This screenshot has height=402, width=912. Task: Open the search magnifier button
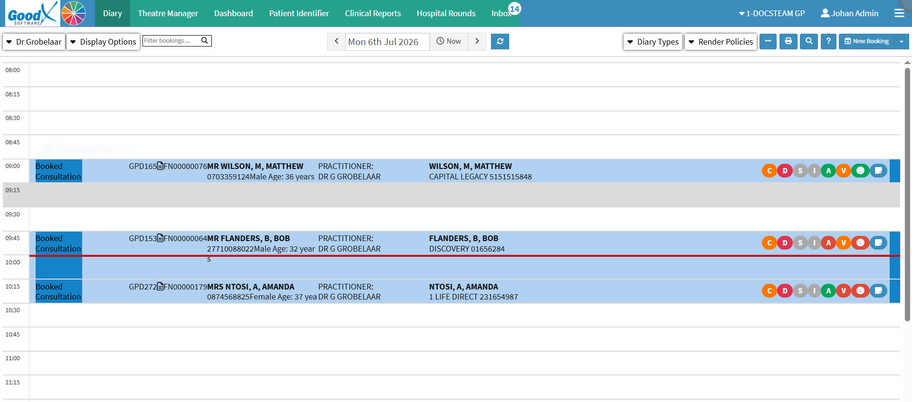point(809,41)
